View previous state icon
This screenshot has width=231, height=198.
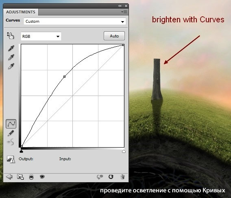tap(100, 177)
